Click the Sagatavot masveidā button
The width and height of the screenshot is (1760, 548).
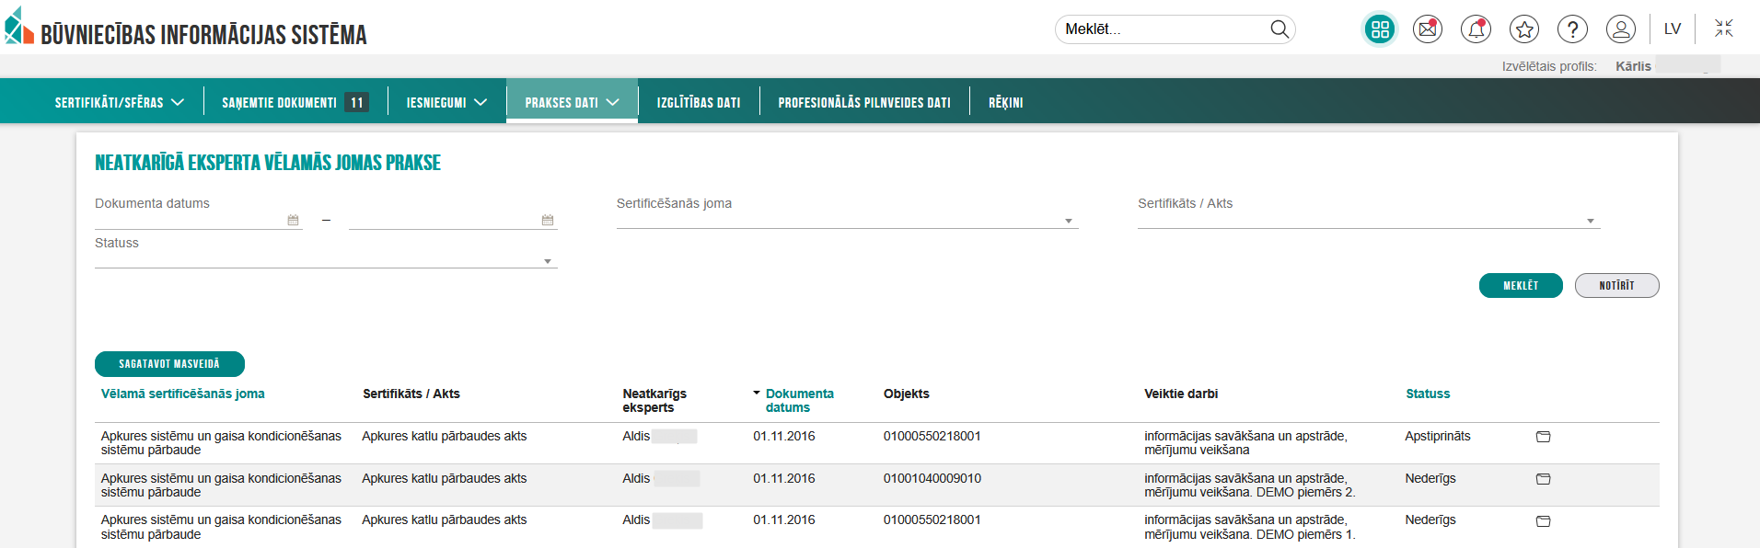click(169, 364)
